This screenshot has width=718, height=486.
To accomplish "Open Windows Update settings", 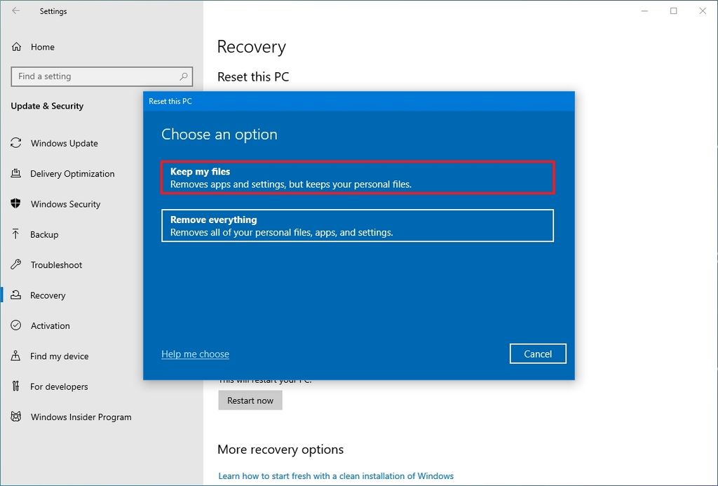I will [64, 143].
